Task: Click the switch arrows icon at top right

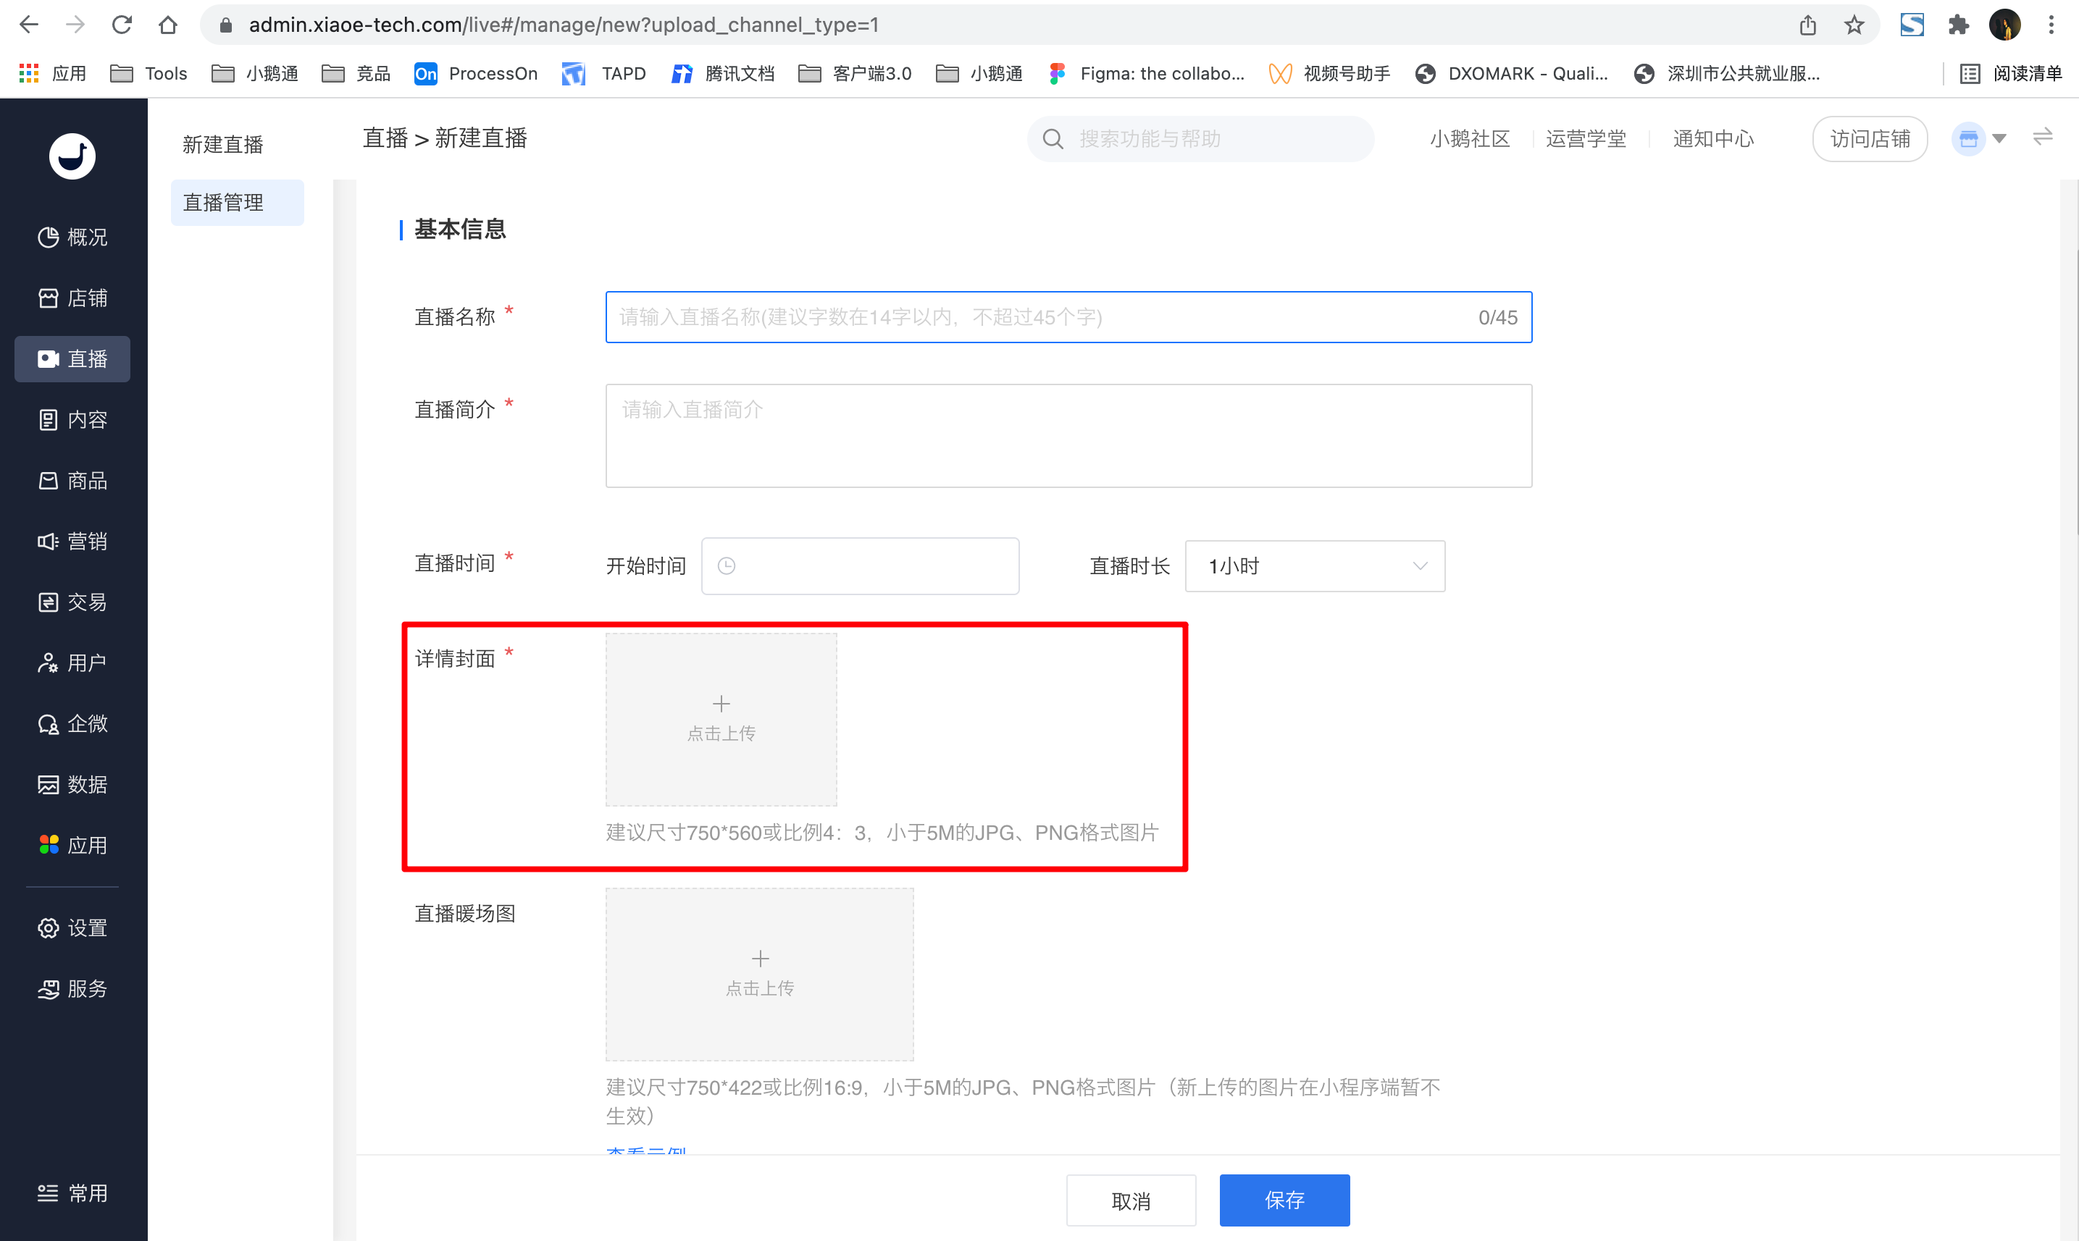Action: click(2042, 137)
